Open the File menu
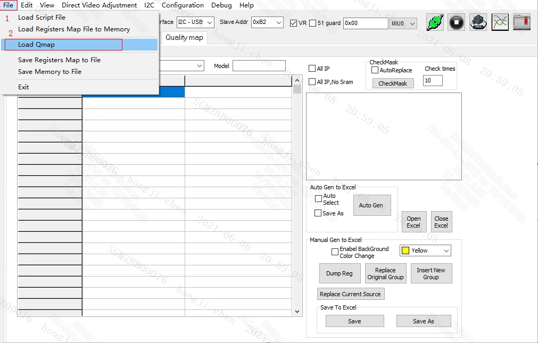The height and width of the screenshot is (343, 538). [x=8, y=5]
